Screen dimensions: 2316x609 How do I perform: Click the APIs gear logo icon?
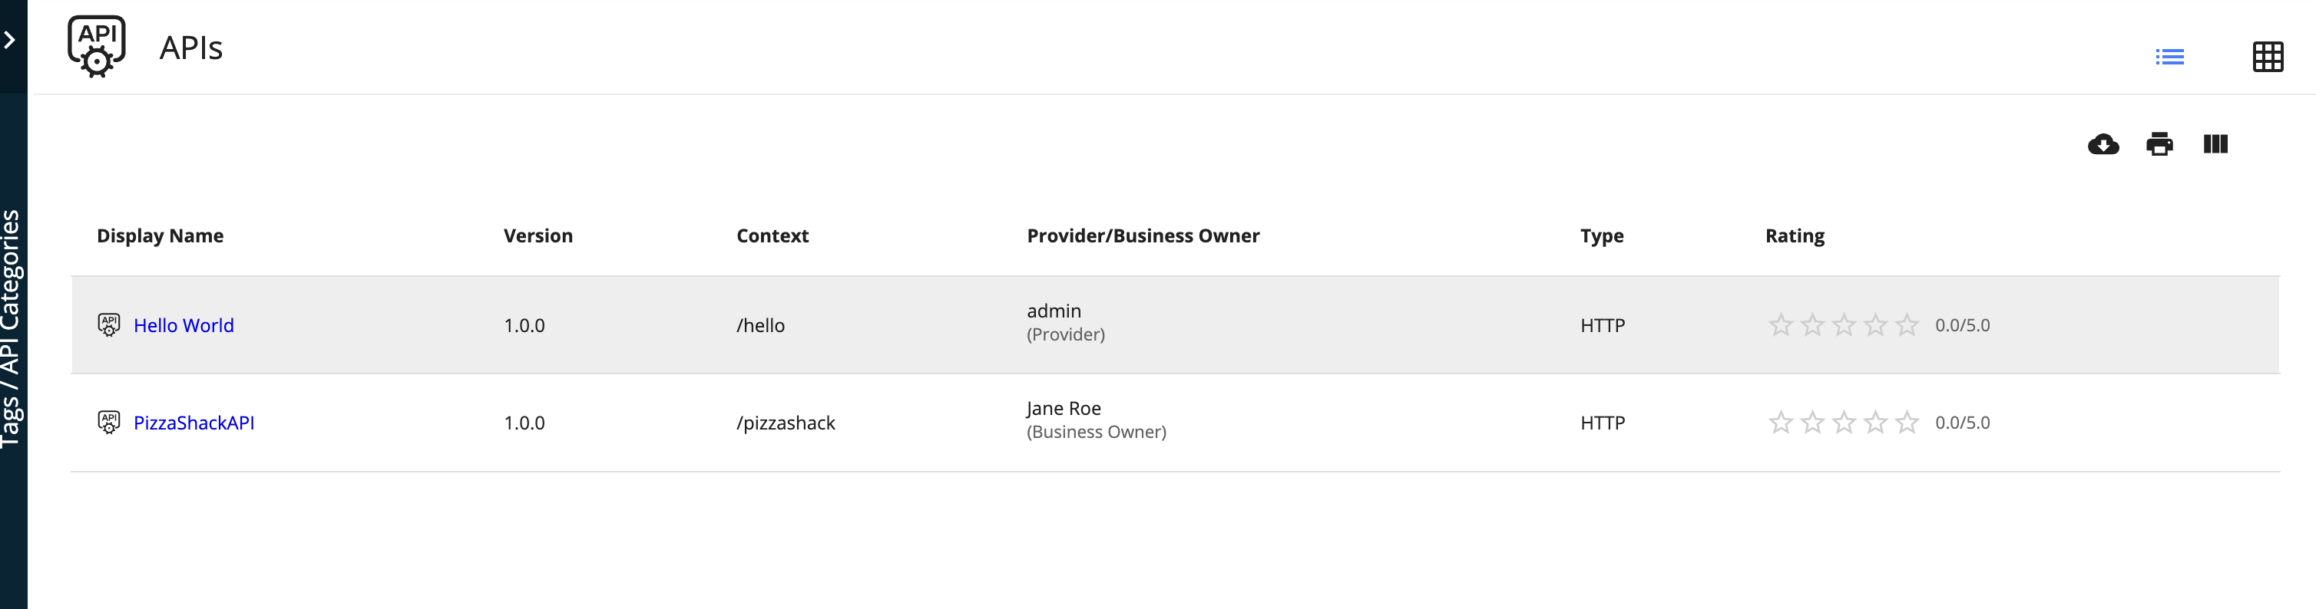96,47
